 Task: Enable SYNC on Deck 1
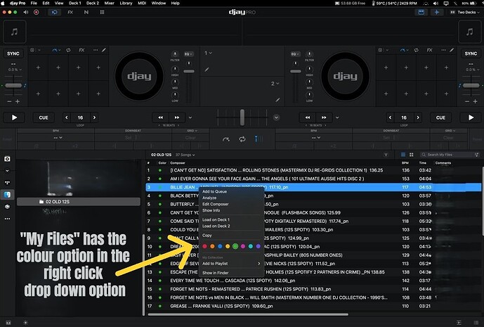13,53
